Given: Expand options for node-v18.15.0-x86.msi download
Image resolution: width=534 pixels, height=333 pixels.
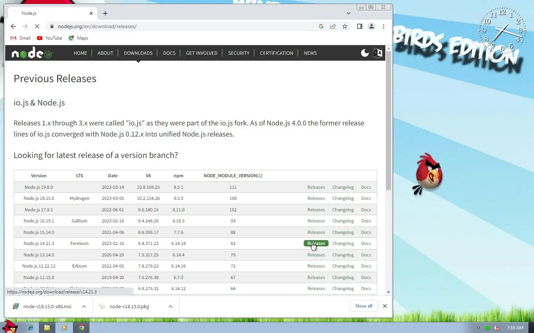Looking at the screenshot, I should click(x=84, y=306).
